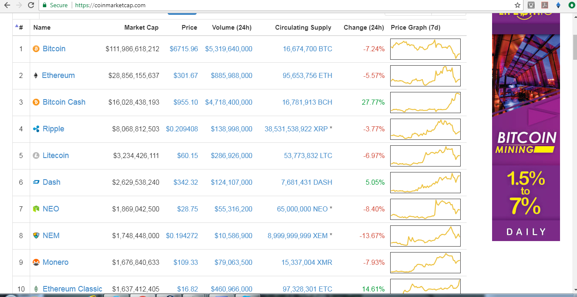577x297 pixels.
Task: Open the Bitcoin coin page
Action: coord(53,49)
